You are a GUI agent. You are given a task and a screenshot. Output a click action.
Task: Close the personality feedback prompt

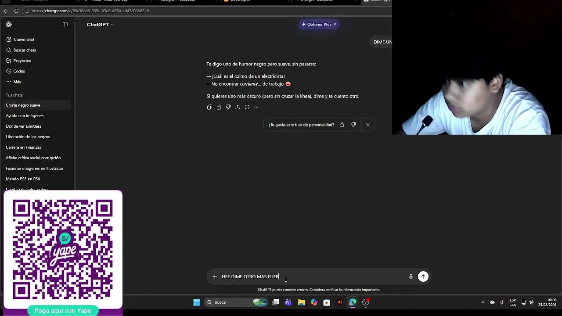[x=368, y=125]
